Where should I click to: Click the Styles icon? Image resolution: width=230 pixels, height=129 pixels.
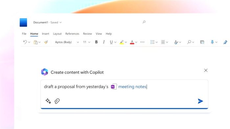tap(176, 42)
